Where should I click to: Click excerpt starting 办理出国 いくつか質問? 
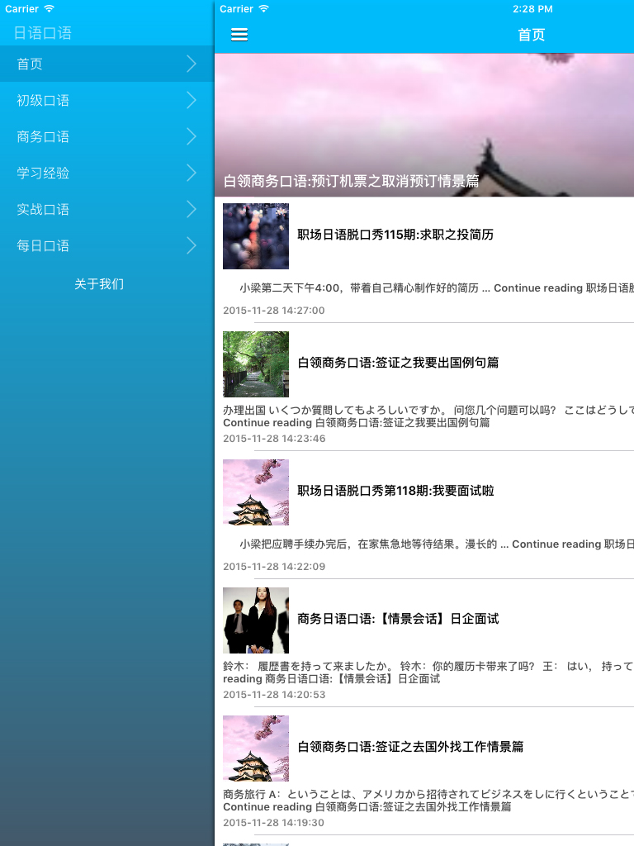(x=428, y=416)
